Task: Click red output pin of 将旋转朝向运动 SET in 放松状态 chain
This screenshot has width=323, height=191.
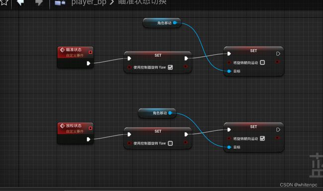Action: click(x=277, y=138)
